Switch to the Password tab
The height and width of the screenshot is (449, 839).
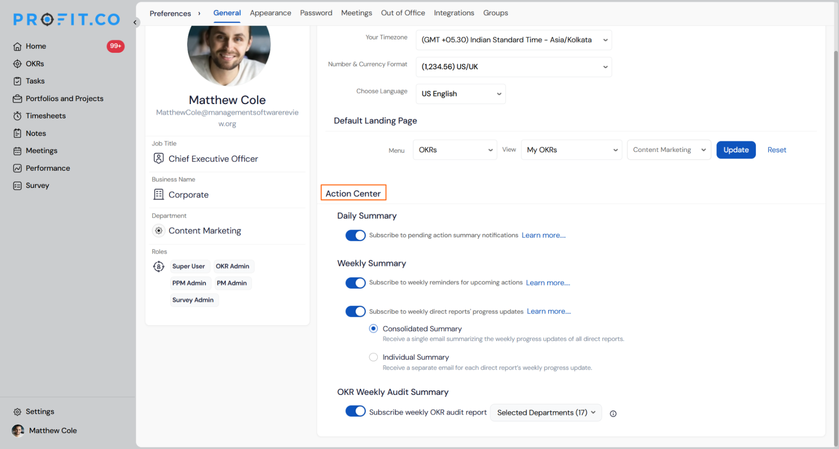pos(316,13)
